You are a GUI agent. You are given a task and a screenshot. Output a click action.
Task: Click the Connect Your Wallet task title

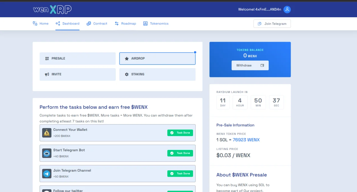tap(70, 130)
